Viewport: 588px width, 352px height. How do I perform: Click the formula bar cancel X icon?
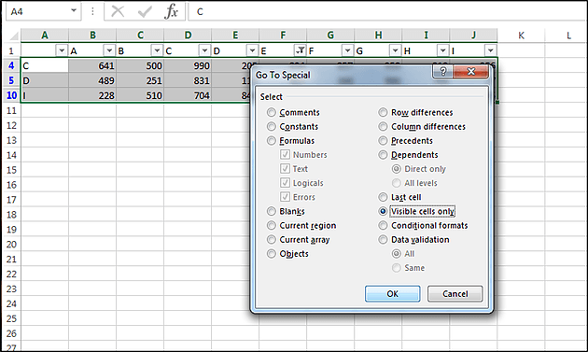pyautogui.click(x=118, y=11)
